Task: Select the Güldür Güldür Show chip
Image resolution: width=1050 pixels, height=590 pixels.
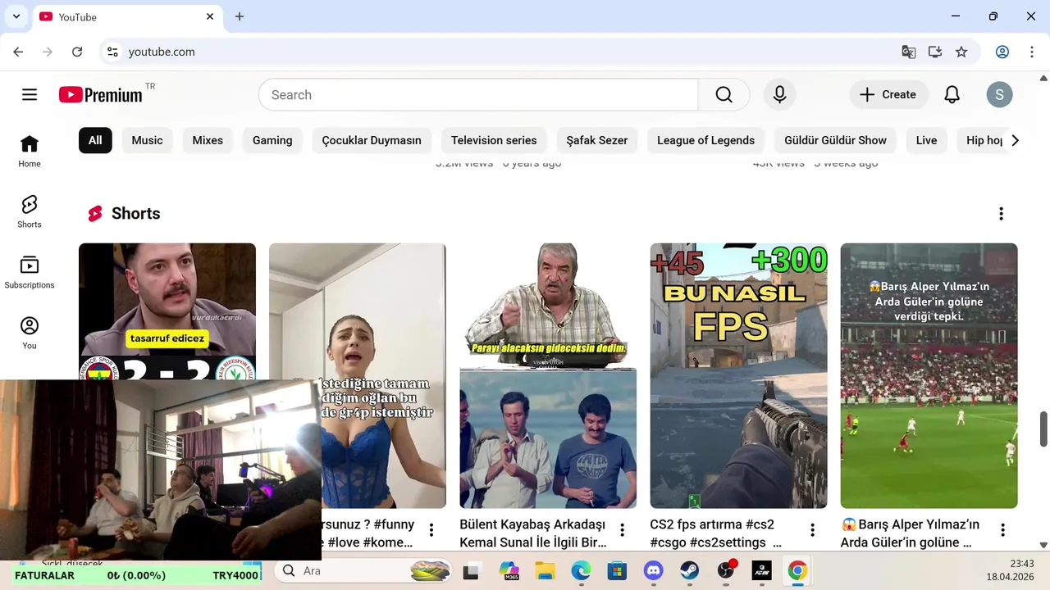Action: click(x=835, y=140)
